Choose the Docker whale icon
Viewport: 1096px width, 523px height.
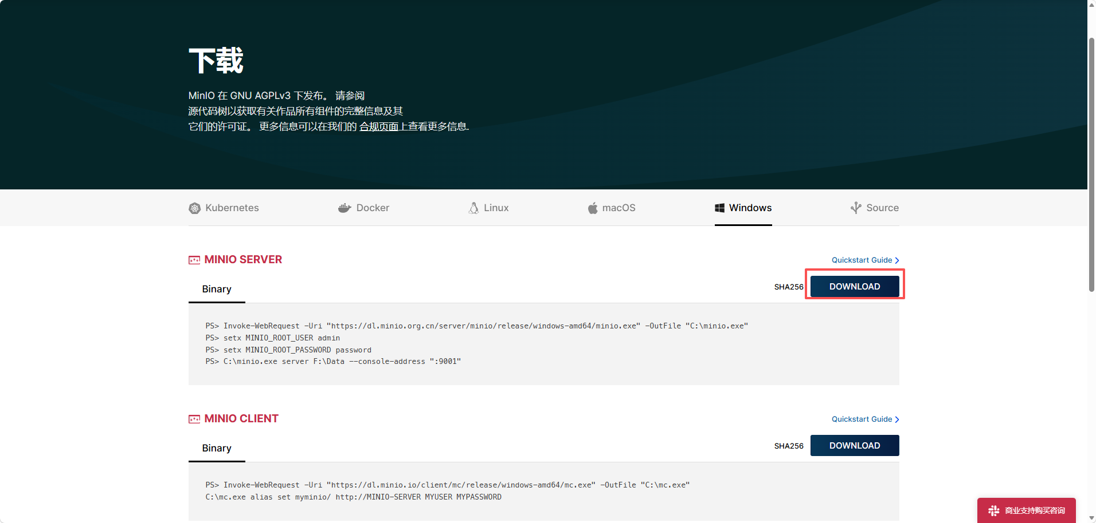point(345,208)
